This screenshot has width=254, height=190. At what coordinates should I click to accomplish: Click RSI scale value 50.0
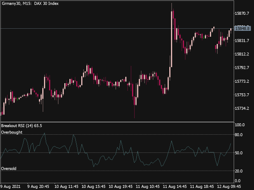click(x=239, y=153)
